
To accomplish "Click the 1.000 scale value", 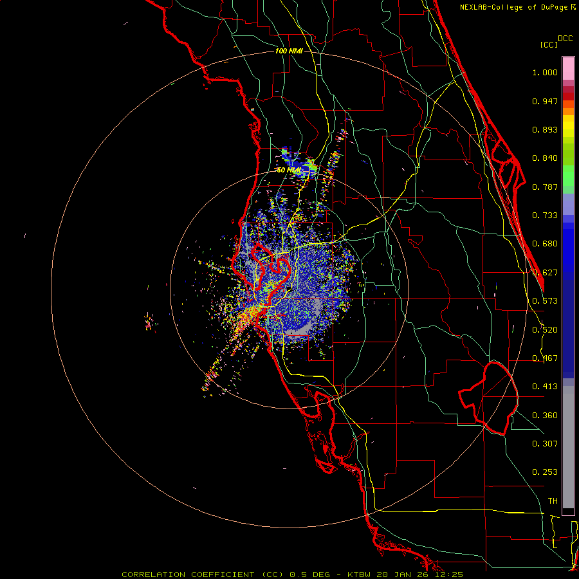I will pos(545,72).
